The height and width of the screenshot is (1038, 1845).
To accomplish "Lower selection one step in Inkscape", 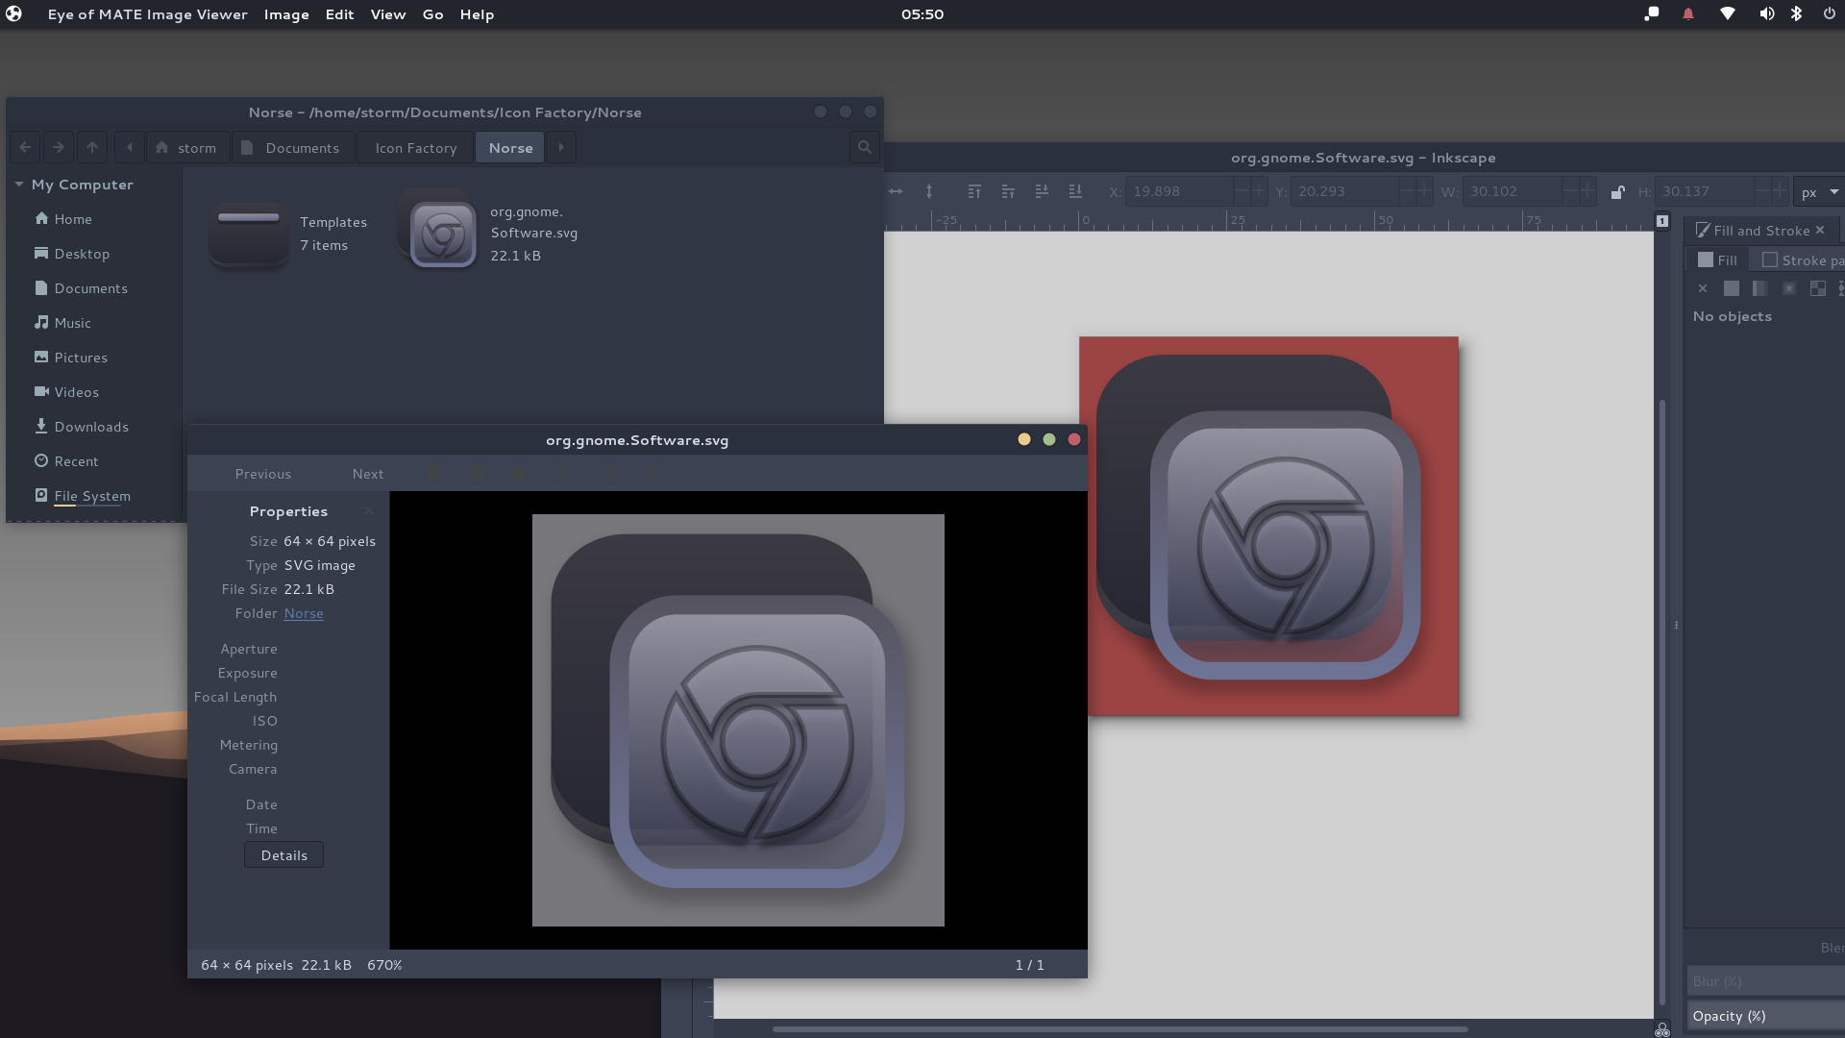I will 1042,191.
